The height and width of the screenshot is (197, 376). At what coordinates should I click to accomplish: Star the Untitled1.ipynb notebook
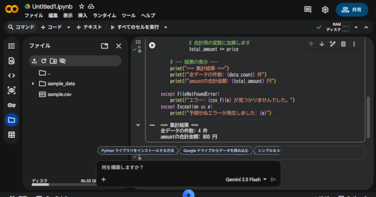click(x=81, y=6)
